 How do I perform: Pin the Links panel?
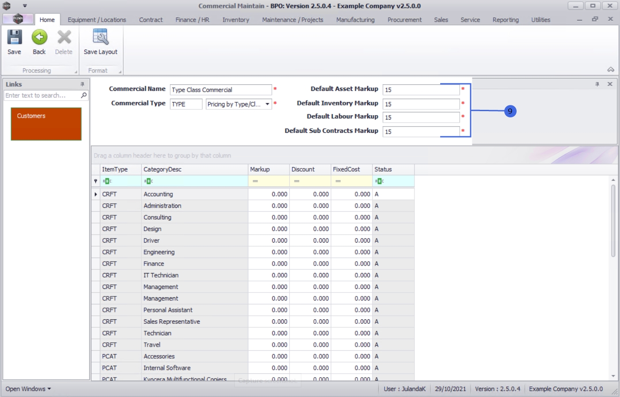pyautogui.click(x=82, y=84)
